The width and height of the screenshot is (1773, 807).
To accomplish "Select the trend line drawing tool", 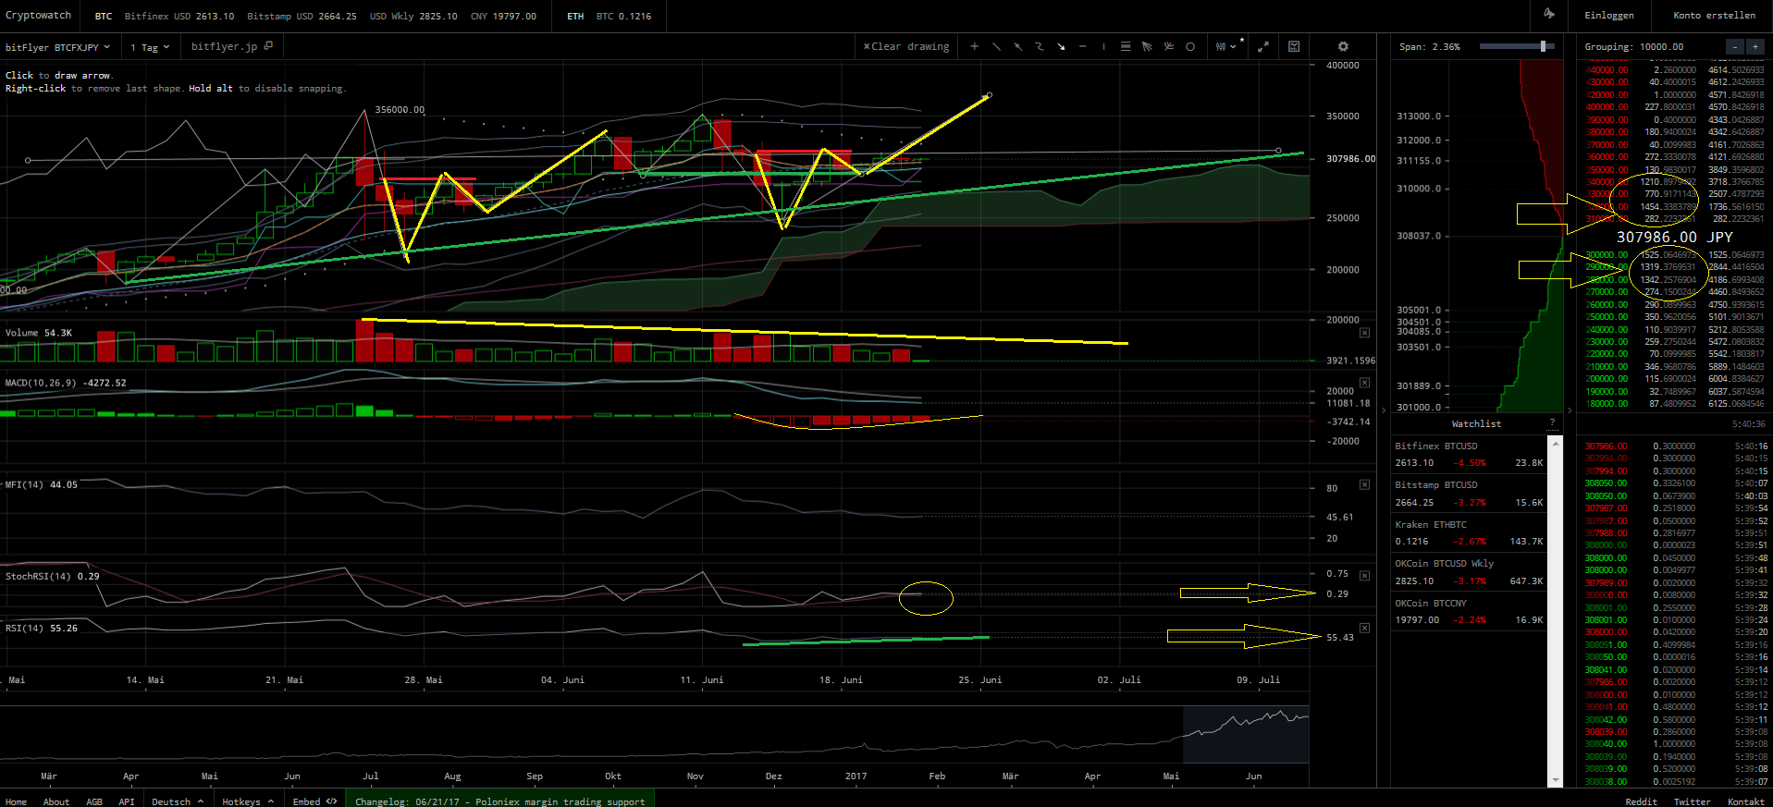I will coord(996,46).
